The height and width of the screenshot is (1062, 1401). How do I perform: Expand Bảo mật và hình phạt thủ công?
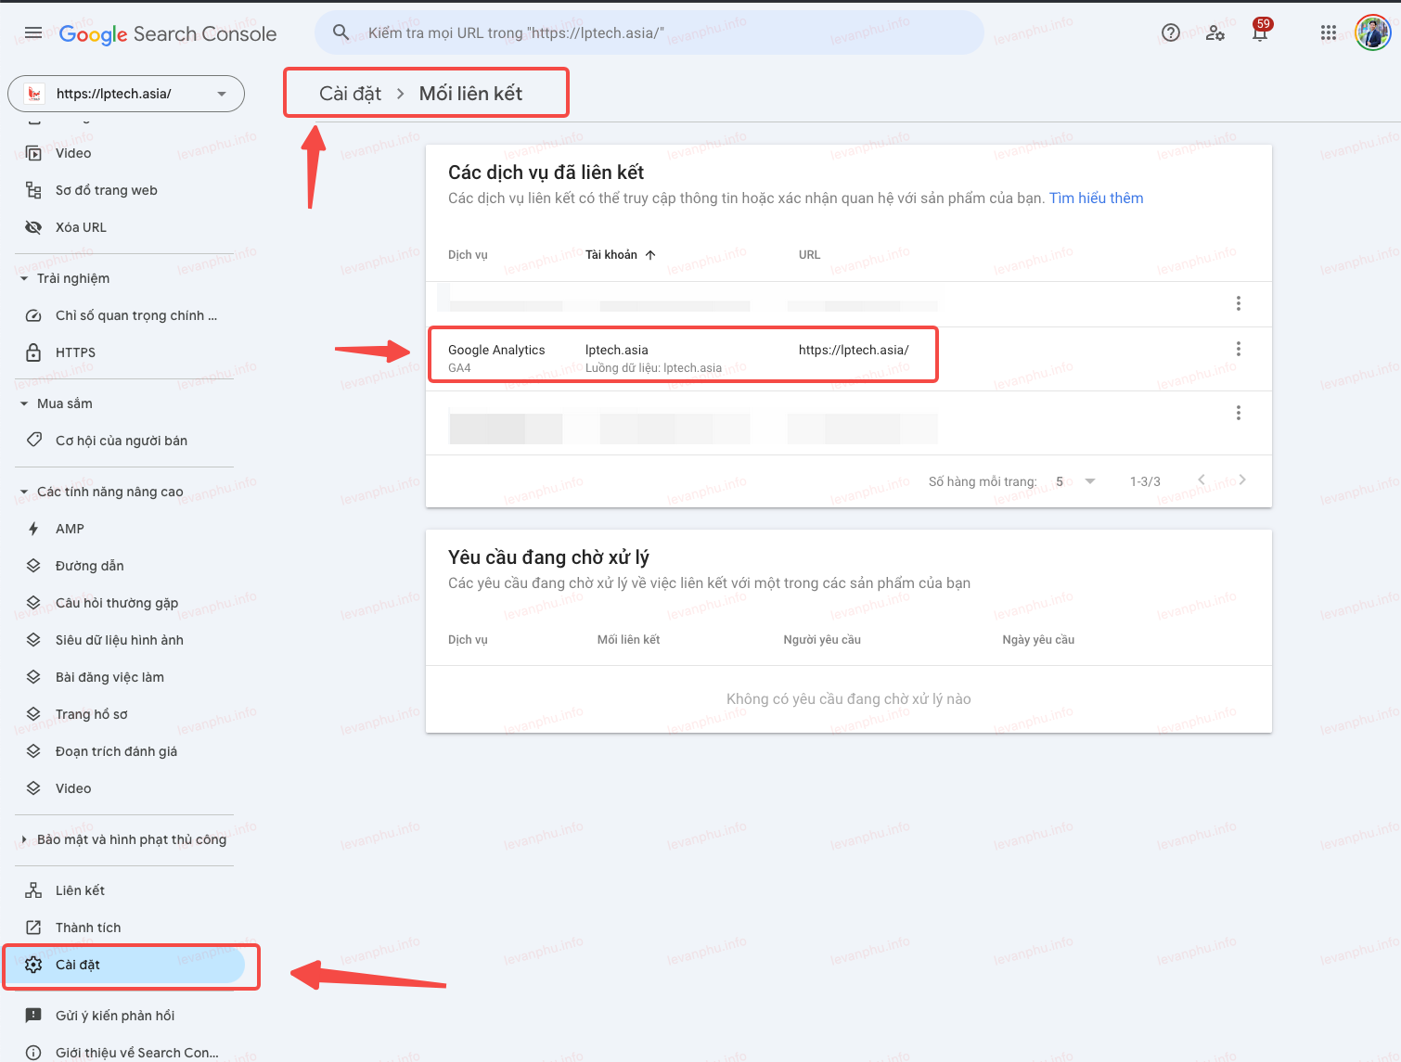click(x=24, y=839)
